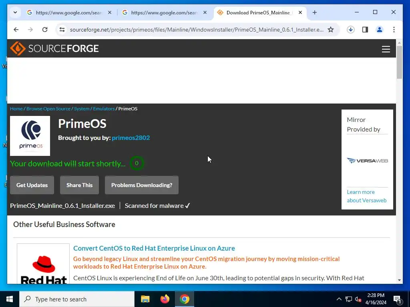Viewport: 410px width, 307px height.
Task: Bookmark this page with the star
Action: 331,30
